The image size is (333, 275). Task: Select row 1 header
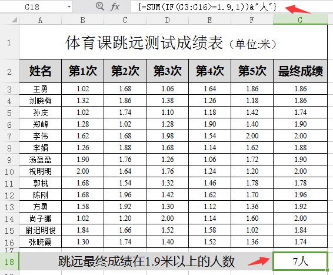tap(9, 42)
